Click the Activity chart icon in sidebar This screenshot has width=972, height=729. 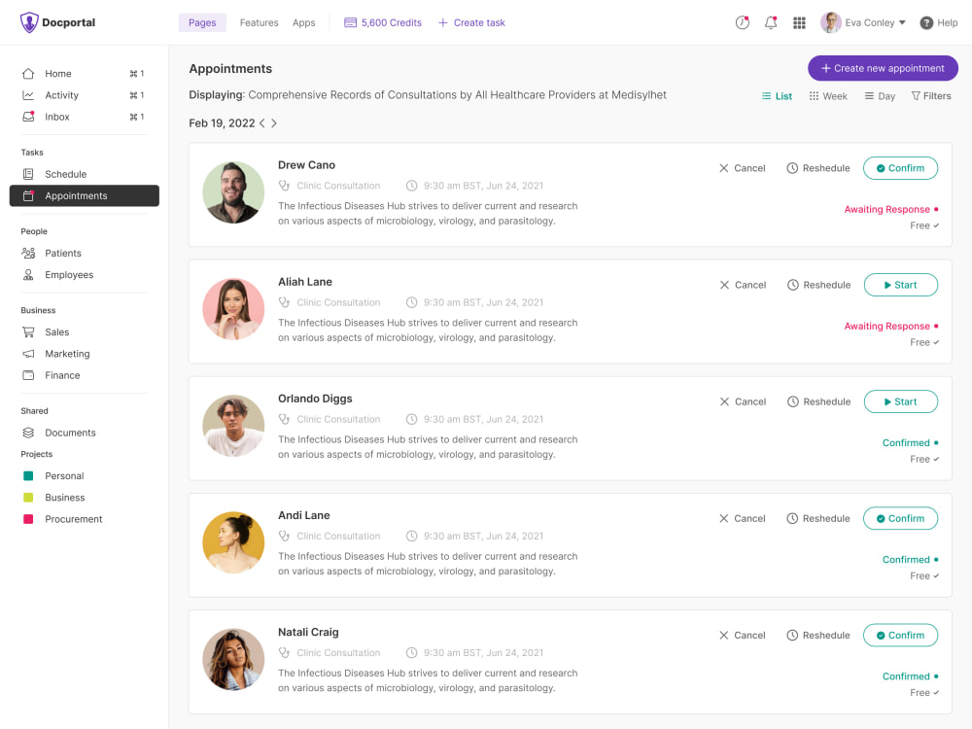pos(28,95)
